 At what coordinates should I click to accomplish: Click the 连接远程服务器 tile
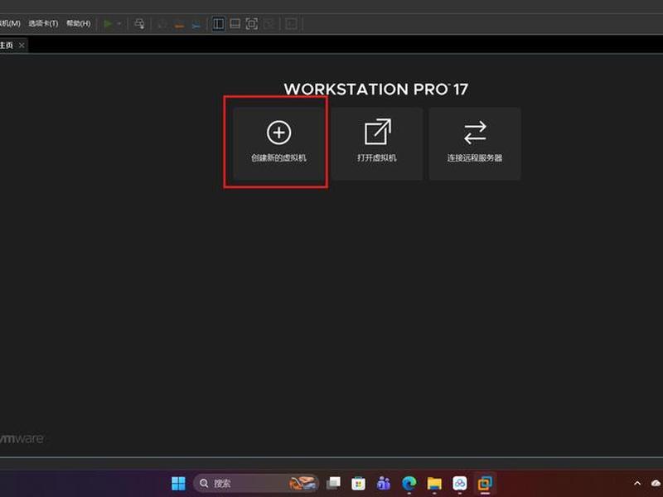[x=475, y=143]
